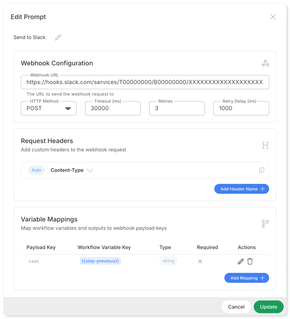This screenshot has width=290, height=319.
Task: Click the Auto badge on Content-Type header
Action: (36, 170)
